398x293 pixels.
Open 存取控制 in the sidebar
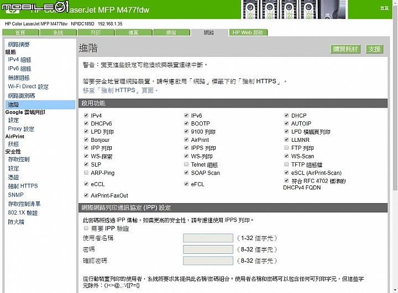pyautogui.click(x=19, y=159)
